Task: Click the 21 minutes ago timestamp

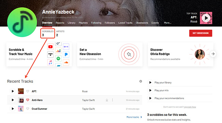Action: tap(133, 109)
